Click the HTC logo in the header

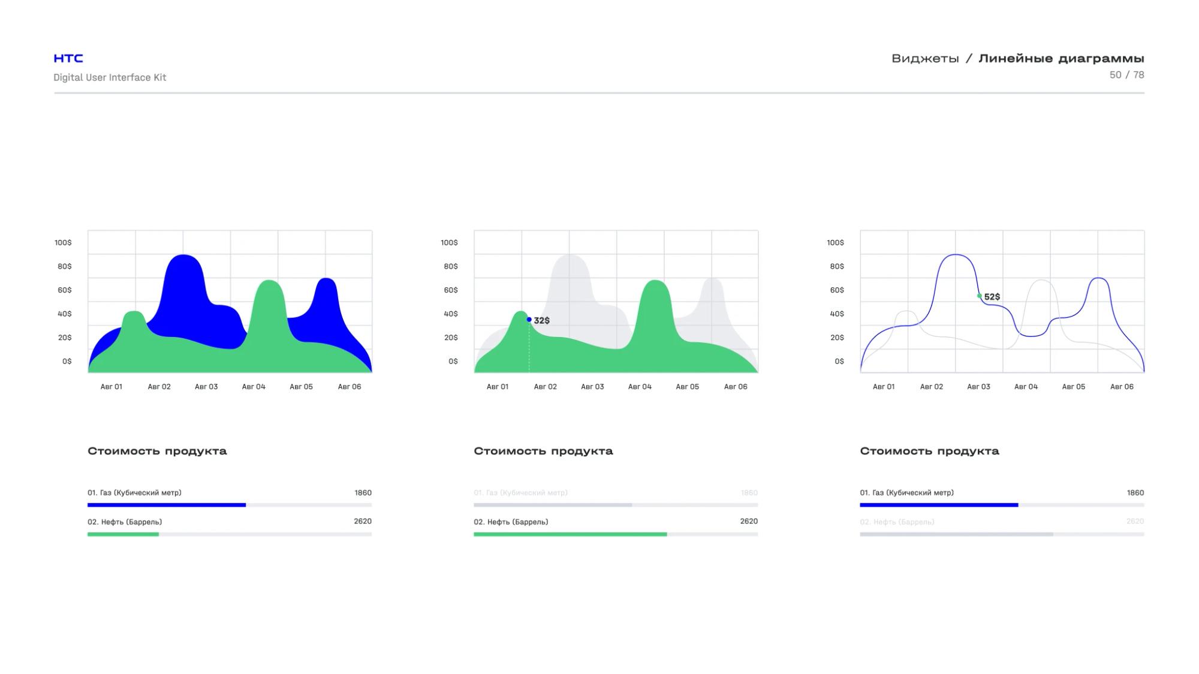click(68, 58)
